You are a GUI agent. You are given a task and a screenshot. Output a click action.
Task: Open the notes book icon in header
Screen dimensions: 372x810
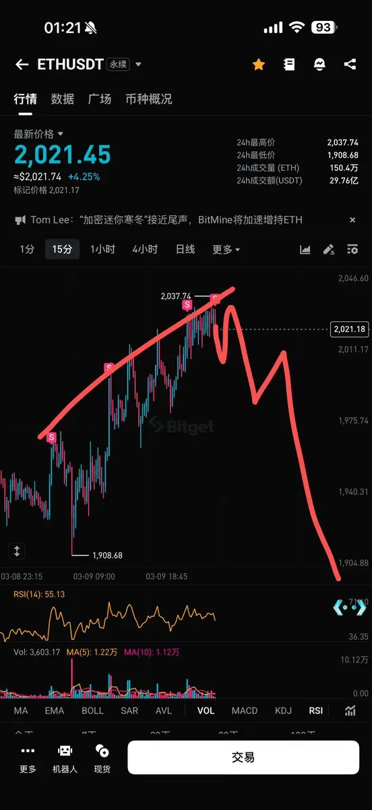tap(289, 64)
